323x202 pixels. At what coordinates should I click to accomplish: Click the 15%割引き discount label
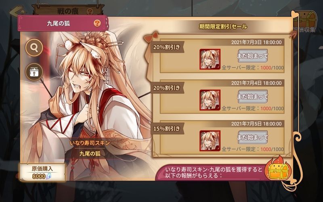pyautogui.click(x=167, y=128)
